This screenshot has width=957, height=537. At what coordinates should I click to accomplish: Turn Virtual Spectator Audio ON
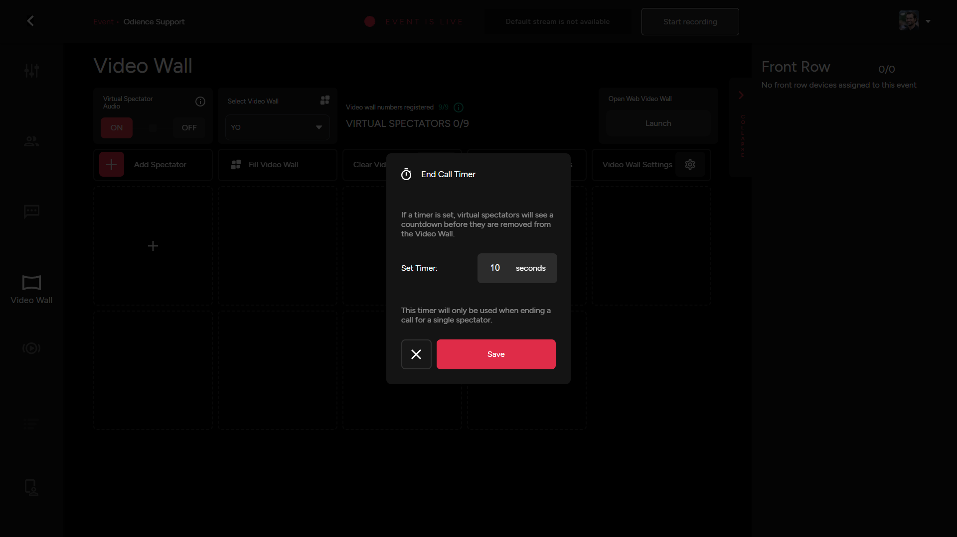click(117, 128)
